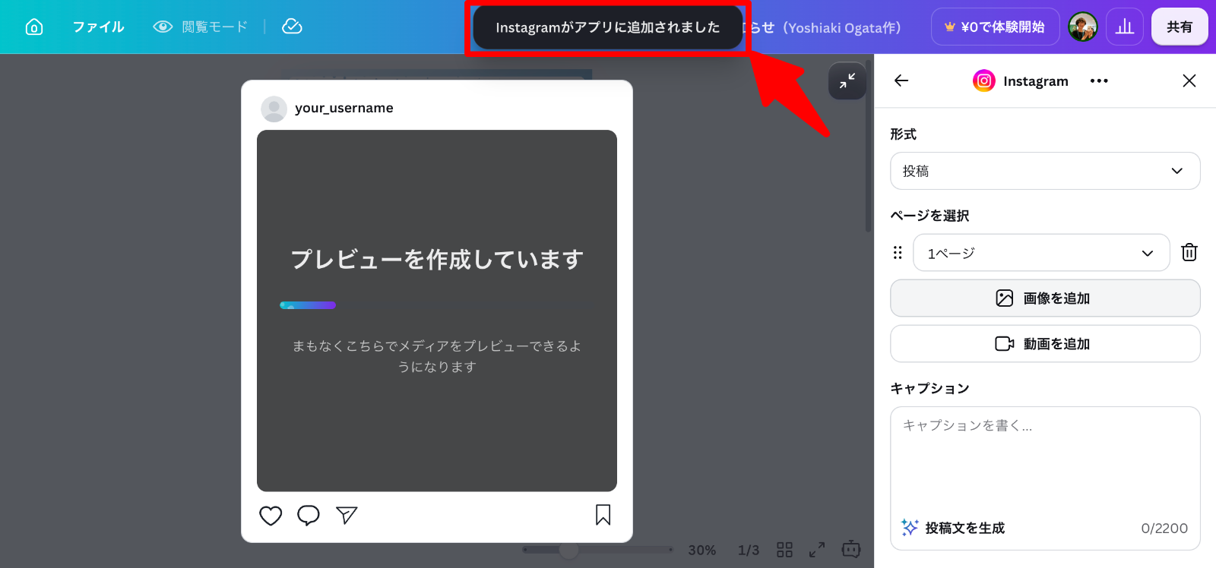Close the Instagram panel
This screenshot has width=1216, height=568.
click(x=1189, y=80)
